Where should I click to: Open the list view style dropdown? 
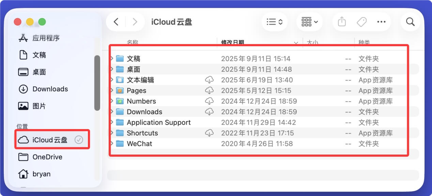[x=275, y=21]
